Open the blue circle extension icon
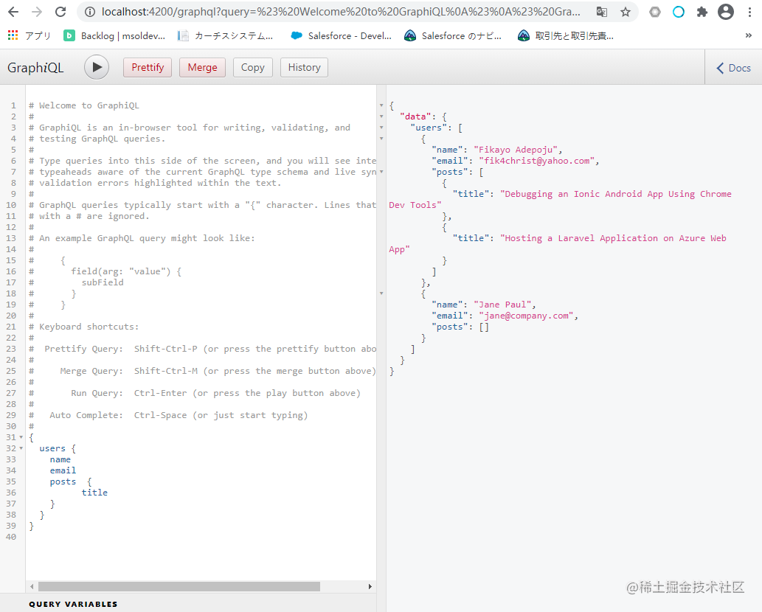 (x=679, y=12)
